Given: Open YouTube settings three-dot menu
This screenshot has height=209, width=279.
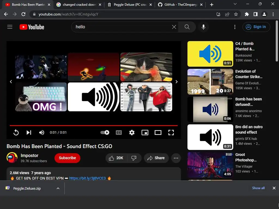Looking at the screenshot, I should pyautogui.click(x=235, y=27).
